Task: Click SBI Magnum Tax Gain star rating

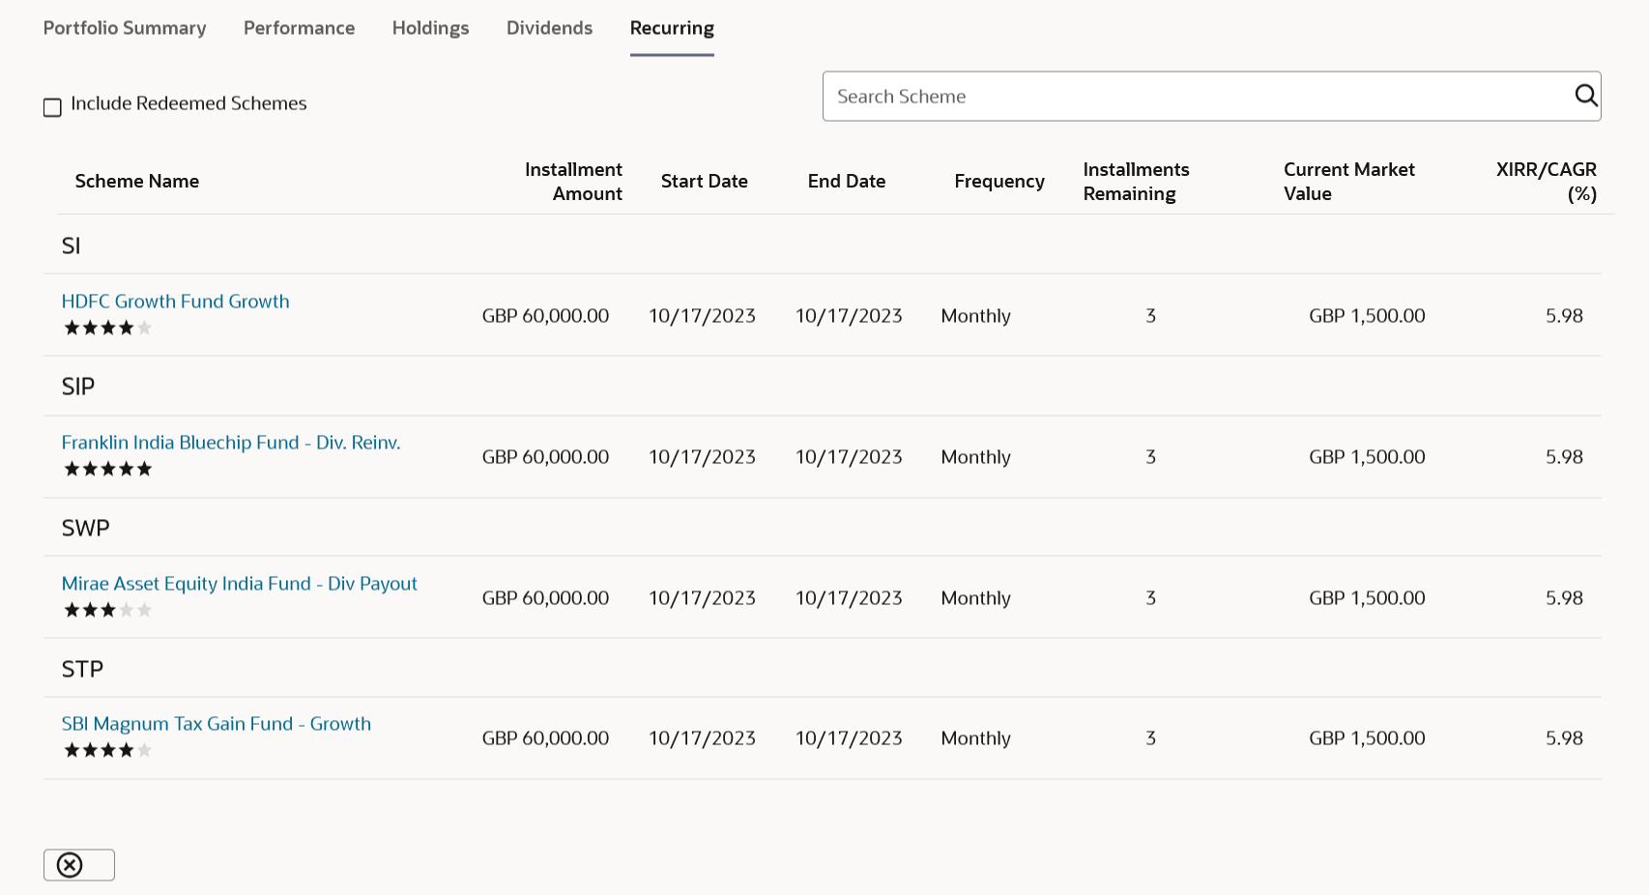Action: coord(107,751)
